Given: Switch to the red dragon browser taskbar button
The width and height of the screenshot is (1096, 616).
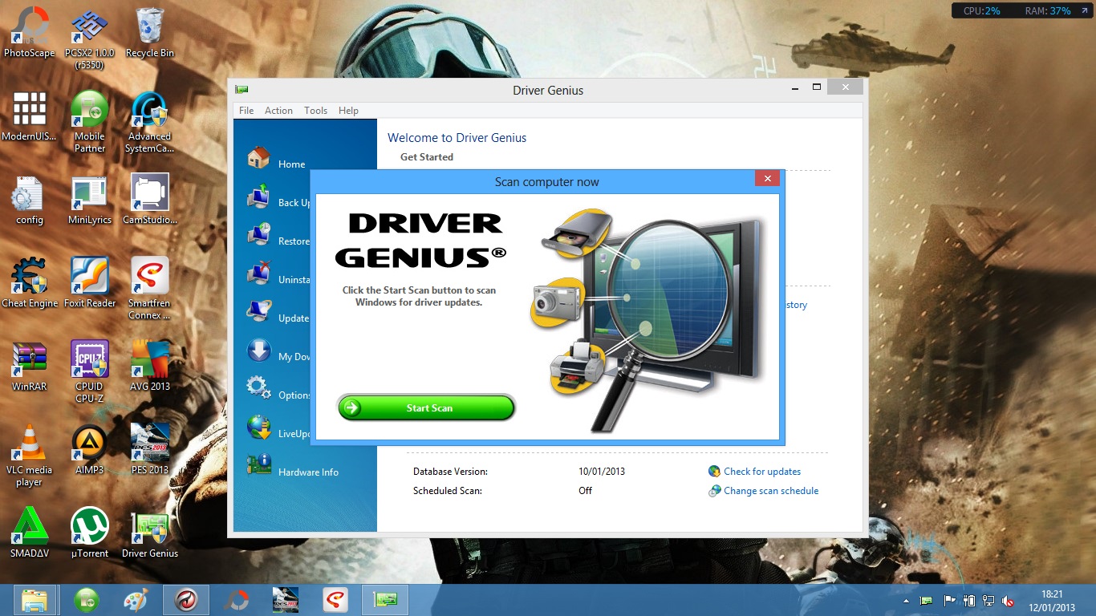Looking at the screenshot, I should tap(186, 600).
